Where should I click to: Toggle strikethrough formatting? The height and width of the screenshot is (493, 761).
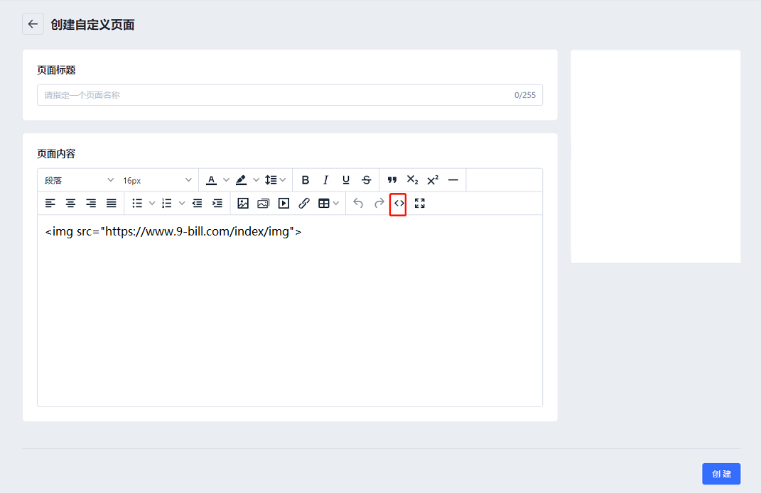coord(366,180)
